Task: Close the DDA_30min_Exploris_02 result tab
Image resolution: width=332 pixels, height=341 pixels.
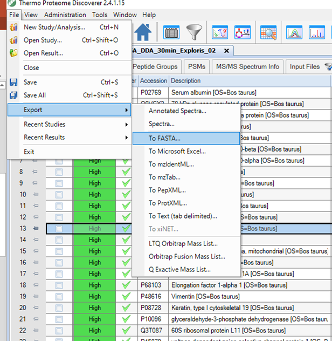Action: (226, 51)
